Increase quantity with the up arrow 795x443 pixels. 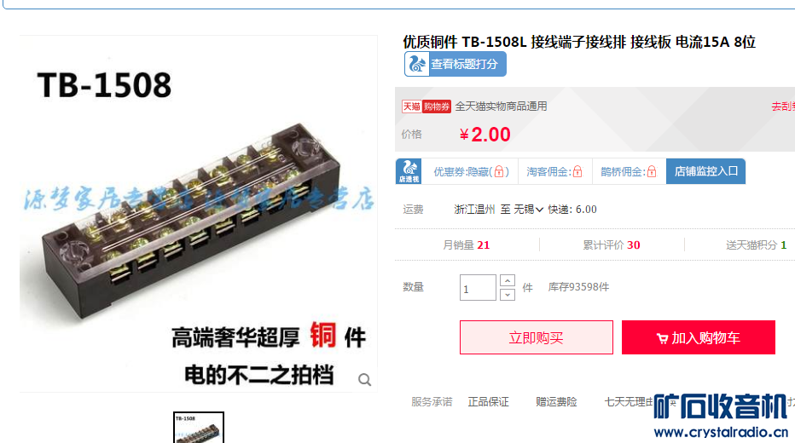(508, 280)
